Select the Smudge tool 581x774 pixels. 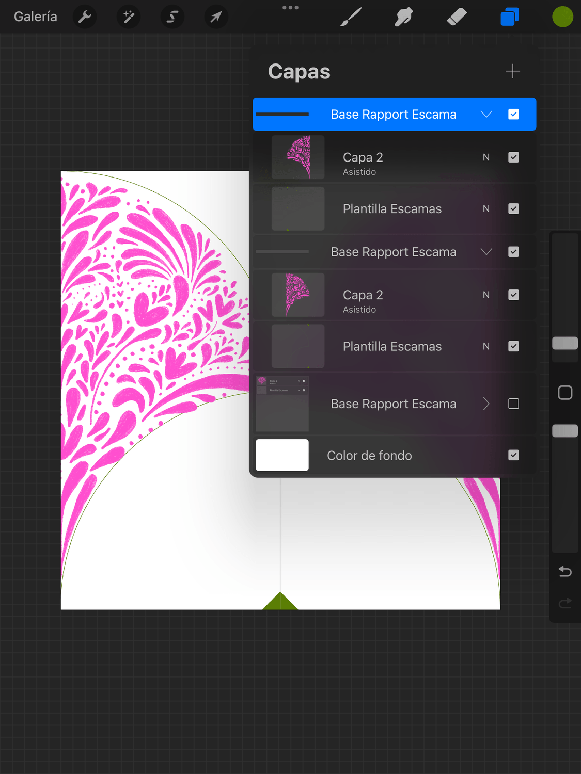404,17
